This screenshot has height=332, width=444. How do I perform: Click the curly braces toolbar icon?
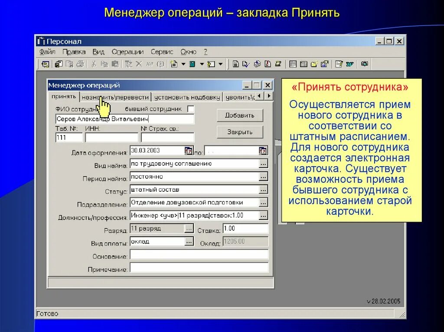point(160,64)
